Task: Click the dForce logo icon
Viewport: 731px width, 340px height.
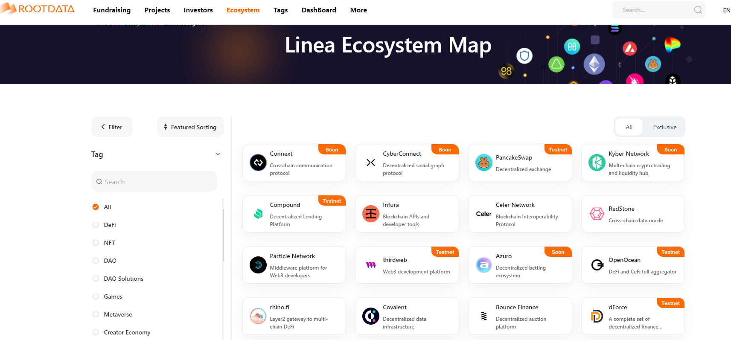Action: coord(597,316)
